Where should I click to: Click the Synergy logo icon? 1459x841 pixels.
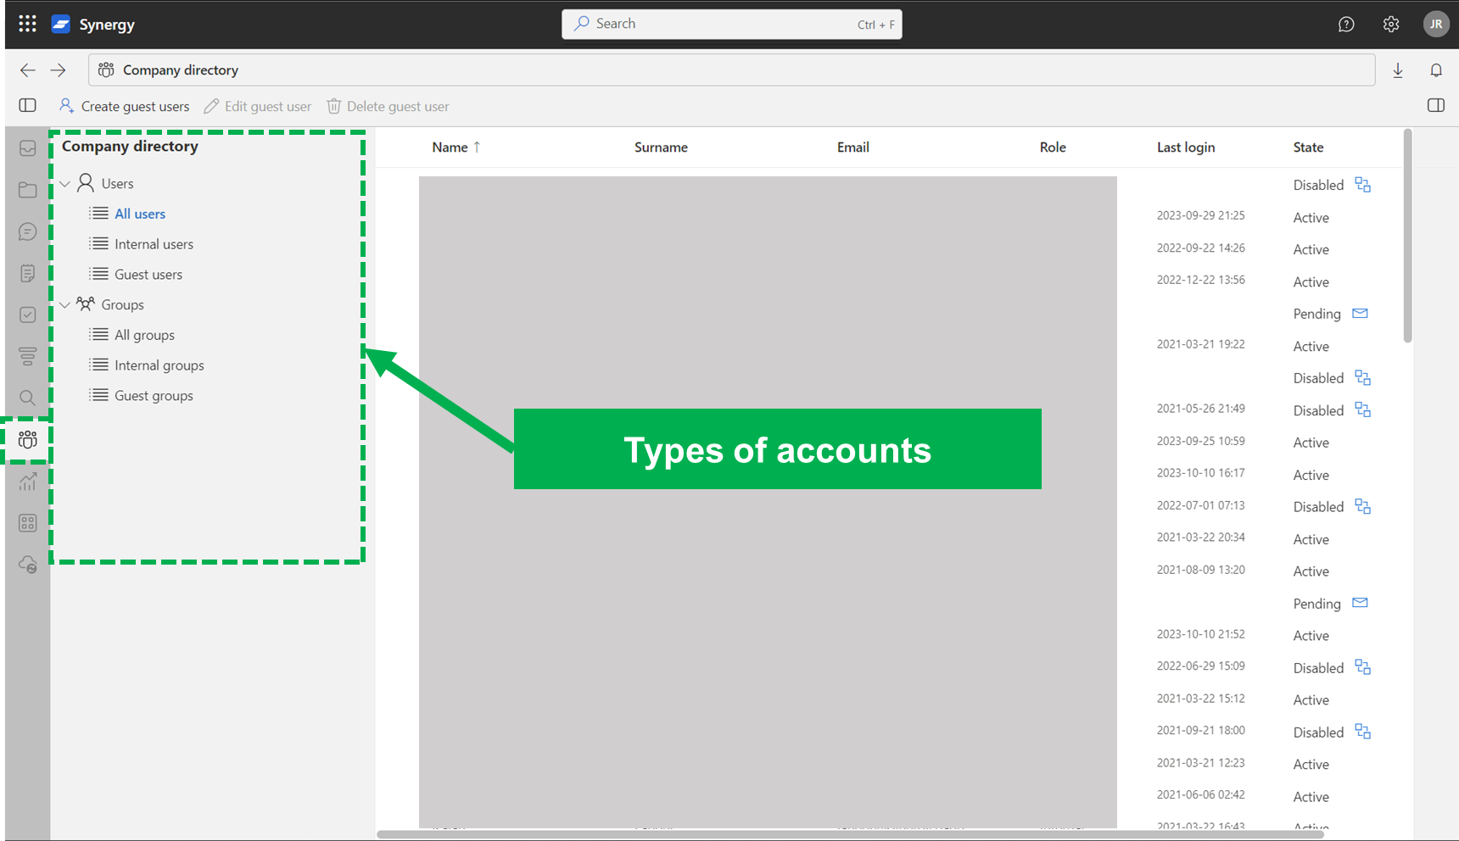click(61, 24)
